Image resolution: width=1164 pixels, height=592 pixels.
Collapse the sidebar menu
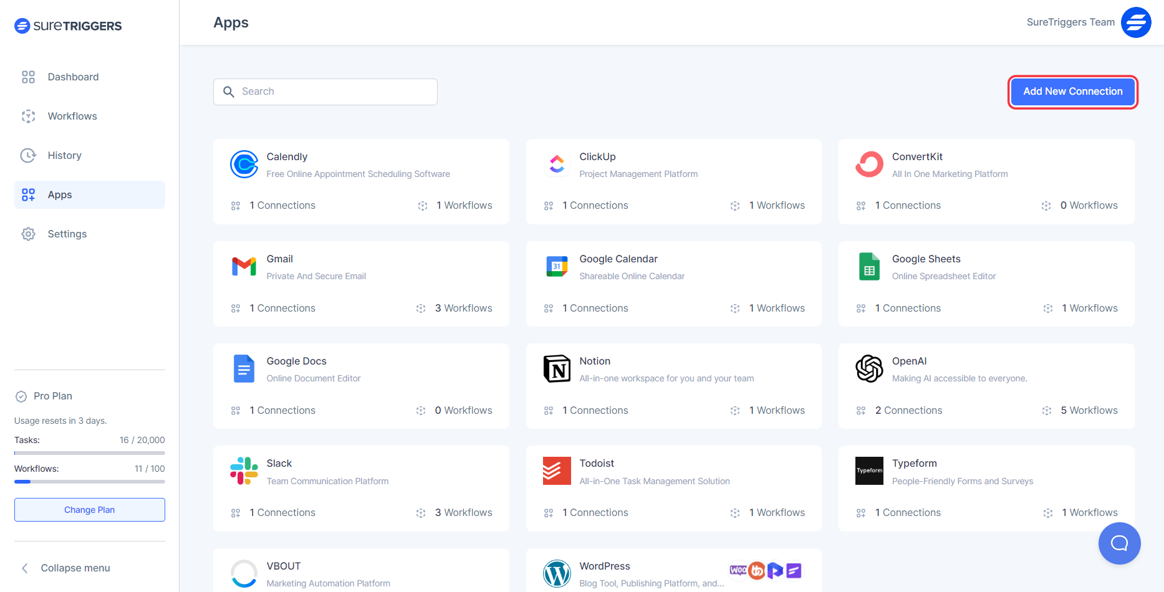tap(66, 568)
